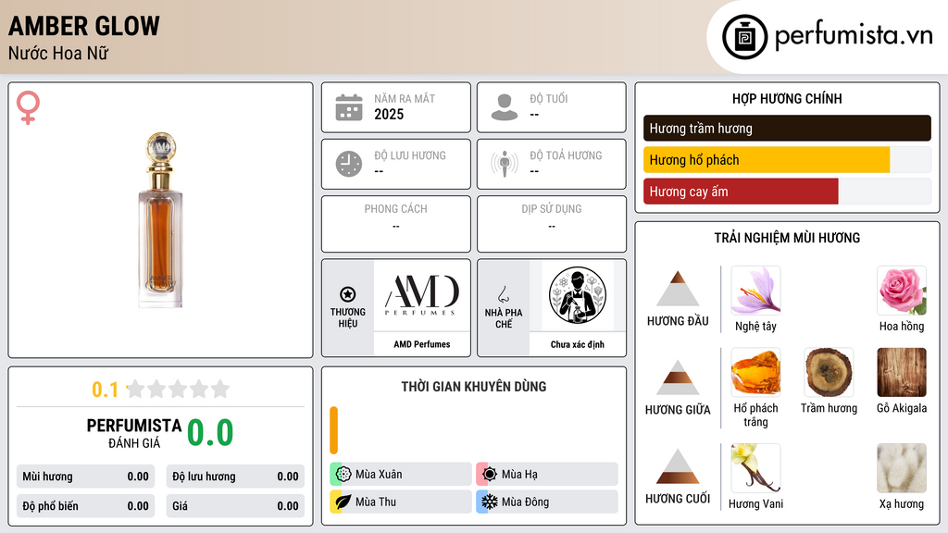
Task: Click the pink female gender symbol
Action: tap(28, 107)
